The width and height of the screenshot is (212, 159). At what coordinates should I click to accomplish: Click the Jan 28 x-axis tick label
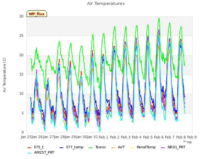tap(59, 137)
